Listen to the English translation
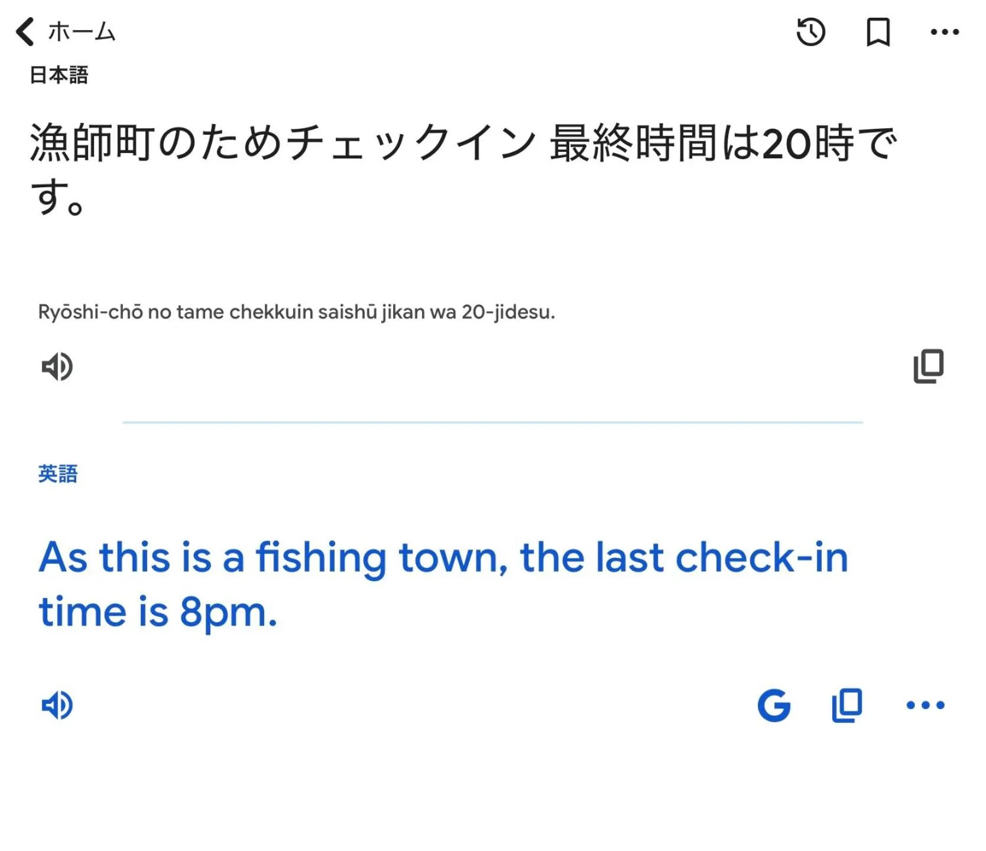 coord(58,704)
